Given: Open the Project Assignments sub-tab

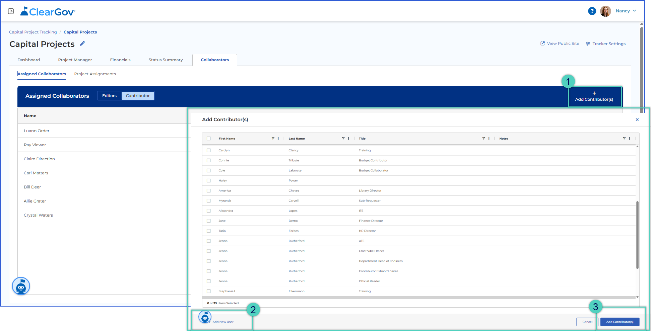Looking at the screenshot, I should (95, 74).
